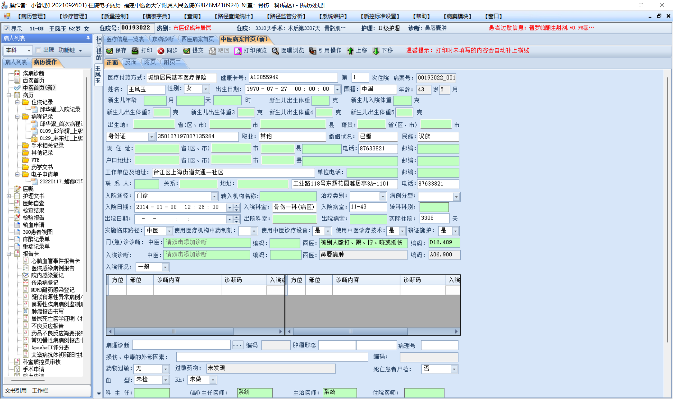Click the 提交 submit icon

coord(187,51)
